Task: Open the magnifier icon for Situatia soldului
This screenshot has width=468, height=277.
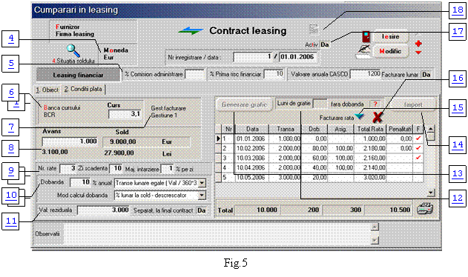Action: click(x=73, y=50)
